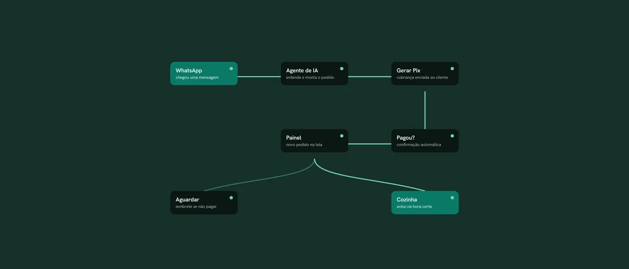Click the text 'entende e monta o pedido'
Viewport: 629px width, 269px height.
click(x=311, y=77)
